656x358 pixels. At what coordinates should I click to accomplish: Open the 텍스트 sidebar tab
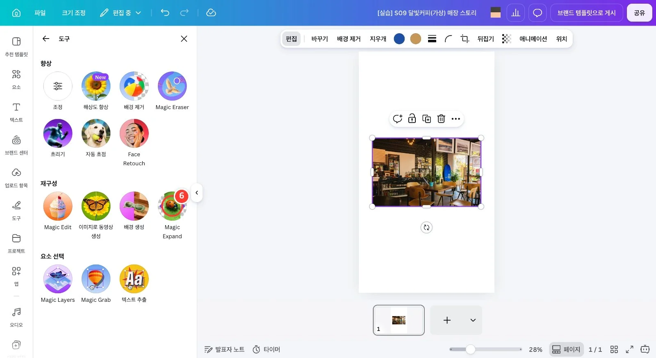[x=16, y=112]
